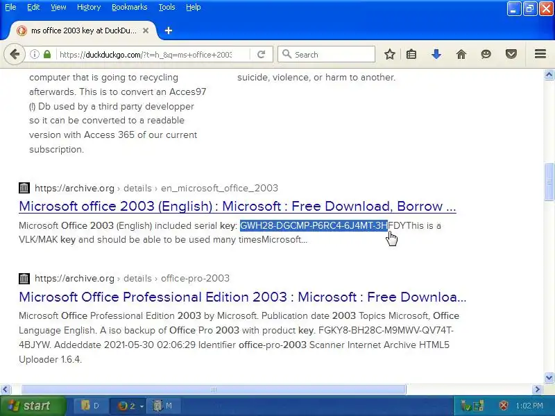
Task: Show site information via the info icon
Action: (34, 54)
